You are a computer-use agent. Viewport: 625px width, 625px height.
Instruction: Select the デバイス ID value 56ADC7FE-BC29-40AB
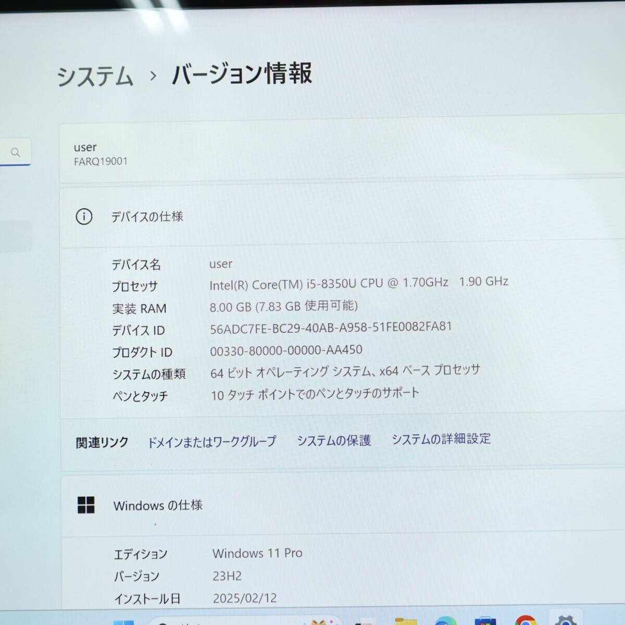pyautogui.click(x=331, y=328)
